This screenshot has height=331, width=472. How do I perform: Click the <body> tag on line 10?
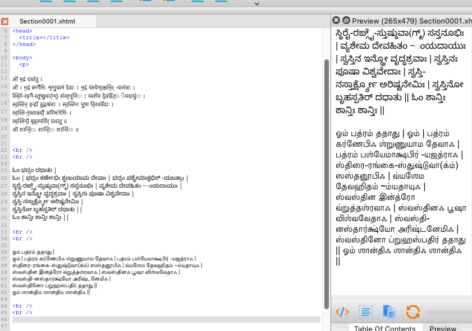pyautogui.click(x=22, y=58)
